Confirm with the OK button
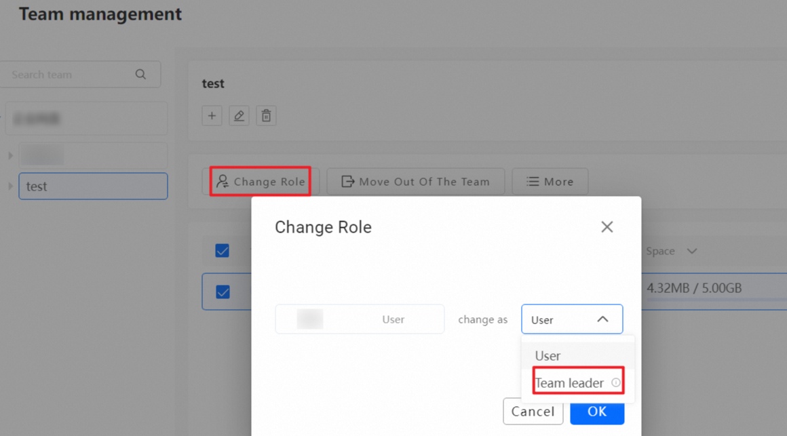Screen dimensions: 787x436 pos(597,412)
